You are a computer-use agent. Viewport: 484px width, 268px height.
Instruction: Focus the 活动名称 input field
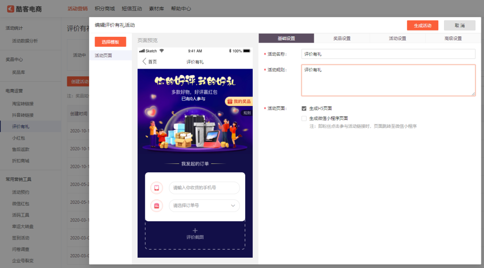(x=388, y=54)
